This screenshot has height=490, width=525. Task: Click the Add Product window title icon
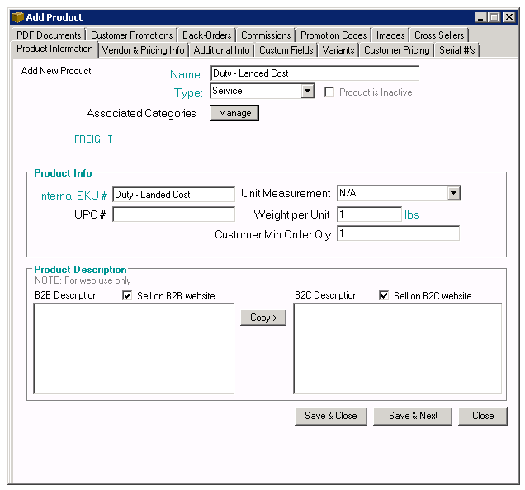click(17, 16)
